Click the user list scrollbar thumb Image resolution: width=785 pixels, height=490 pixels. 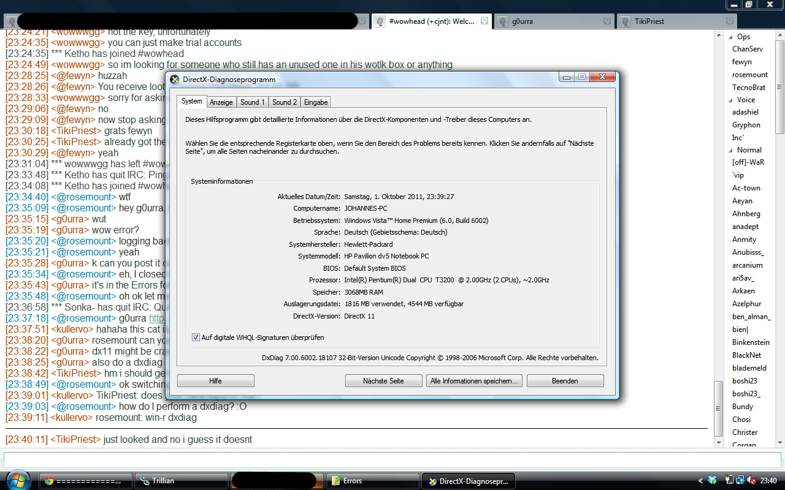click(x=780, y=86)
